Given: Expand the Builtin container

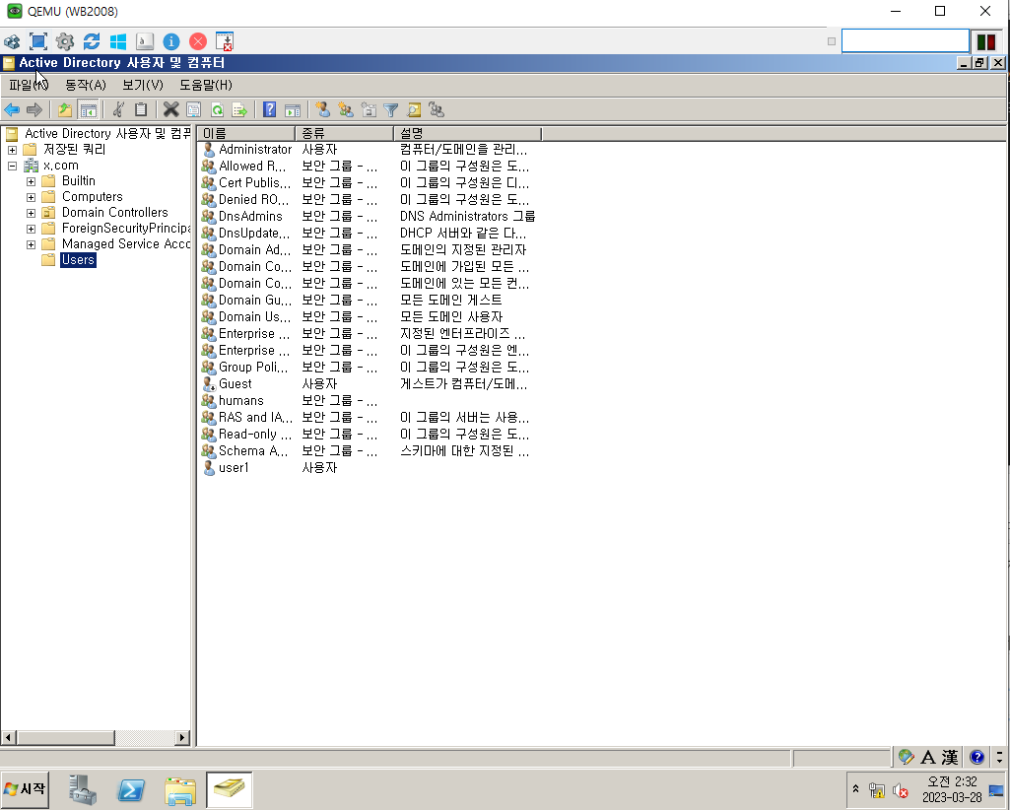Looking at the screenshot, I should point(31,181).
